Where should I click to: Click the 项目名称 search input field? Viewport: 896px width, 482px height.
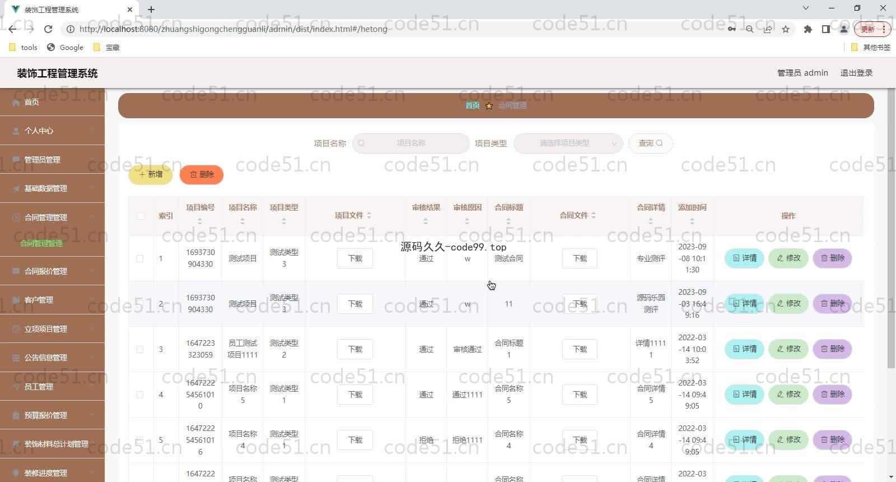pos(411,143)
